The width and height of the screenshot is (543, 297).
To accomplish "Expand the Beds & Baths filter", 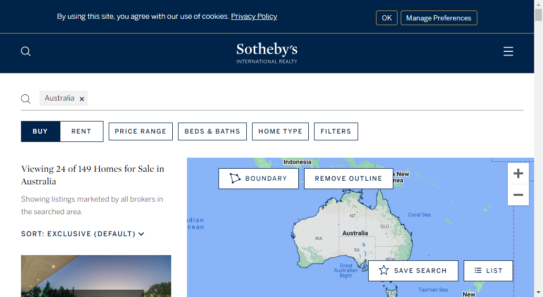I will tap(212, 131).
